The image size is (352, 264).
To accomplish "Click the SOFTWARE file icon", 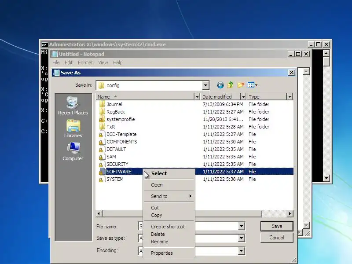I will click(102, 172).
